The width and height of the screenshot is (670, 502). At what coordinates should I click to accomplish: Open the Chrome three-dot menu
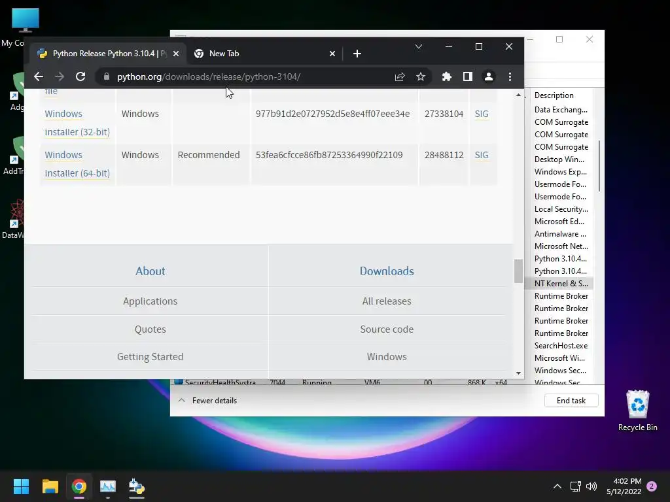(510, 76)
